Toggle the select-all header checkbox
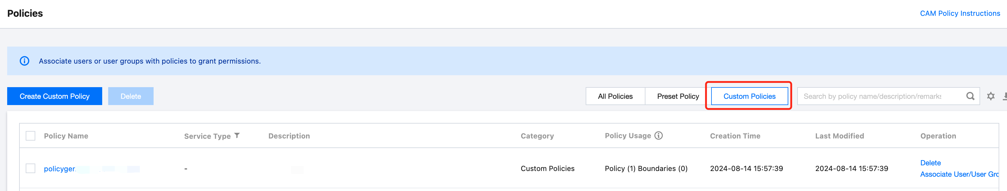 click(30, 135)
